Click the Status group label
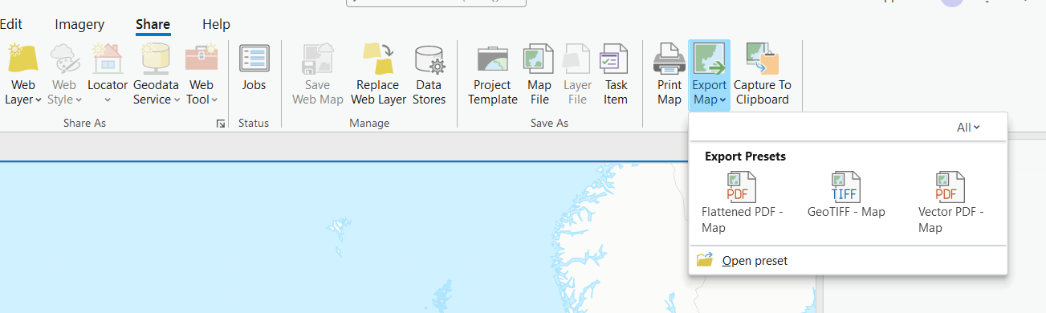Screen dimensions: 1046x313 click(254, 124)
